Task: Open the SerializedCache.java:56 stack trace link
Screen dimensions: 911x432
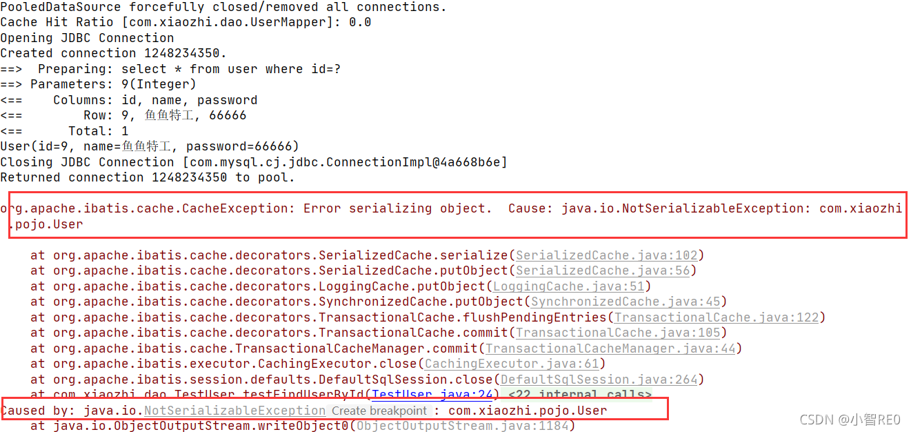Action: coord(603,271)
